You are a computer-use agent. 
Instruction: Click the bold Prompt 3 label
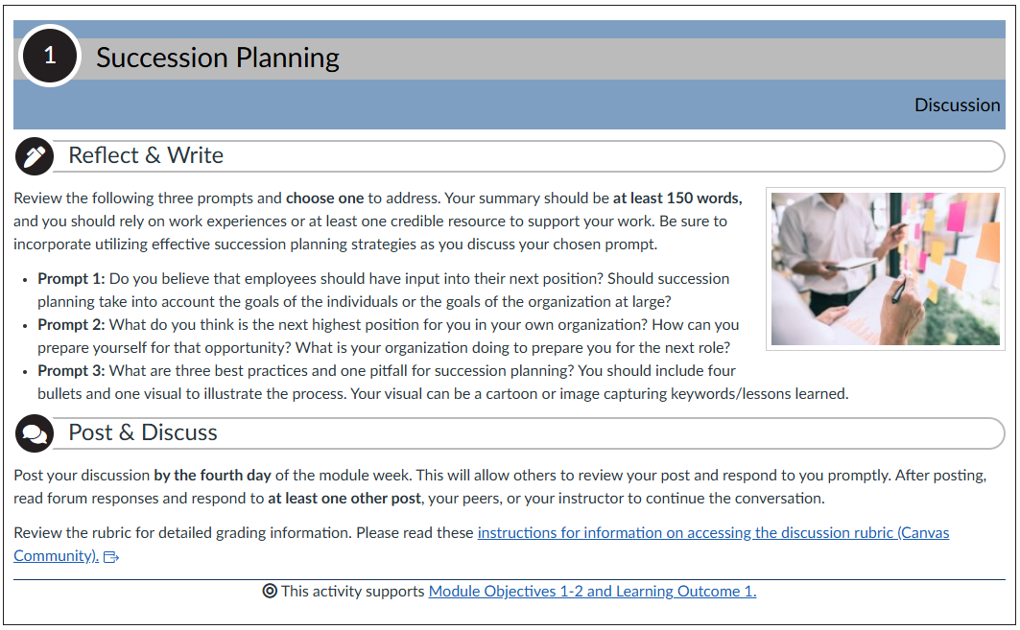click(x=71, y=370)
